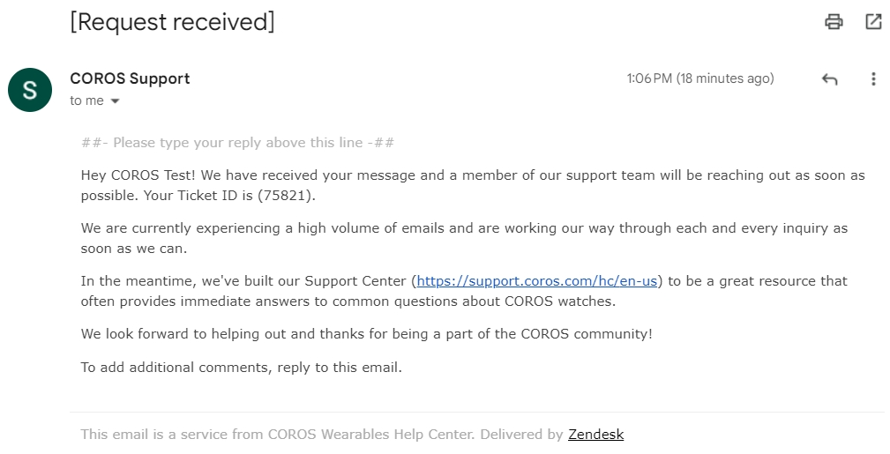Follow the Zendesk link in footer
Image resolution: width=890 pixels, height=454 pixels.
595,434
